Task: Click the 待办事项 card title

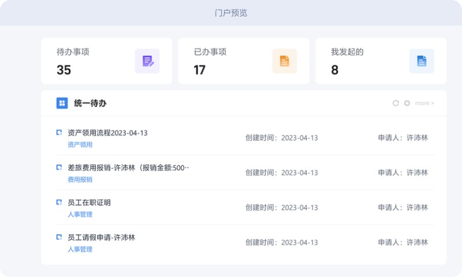Action: (x=73, y=52)
